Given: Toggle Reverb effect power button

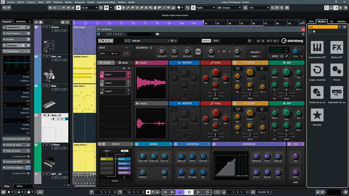Looking at the screenshot, I should pos(137,144).
